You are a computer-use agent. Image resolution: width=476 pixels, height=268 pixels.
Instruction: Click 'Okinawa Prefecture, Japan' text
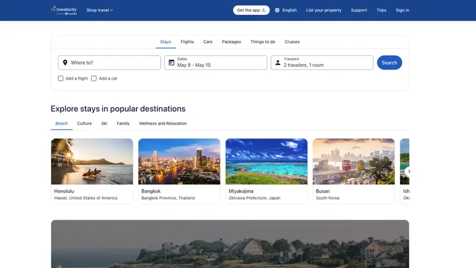[255, 198]
